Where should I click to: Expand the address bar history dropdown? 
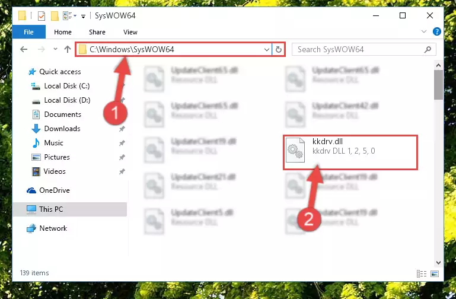point(266,50)
